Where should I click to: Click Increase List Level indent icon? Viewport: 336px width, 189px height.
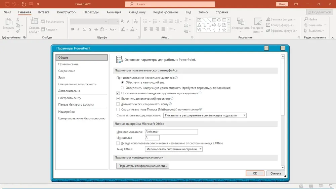coord(171,21)
